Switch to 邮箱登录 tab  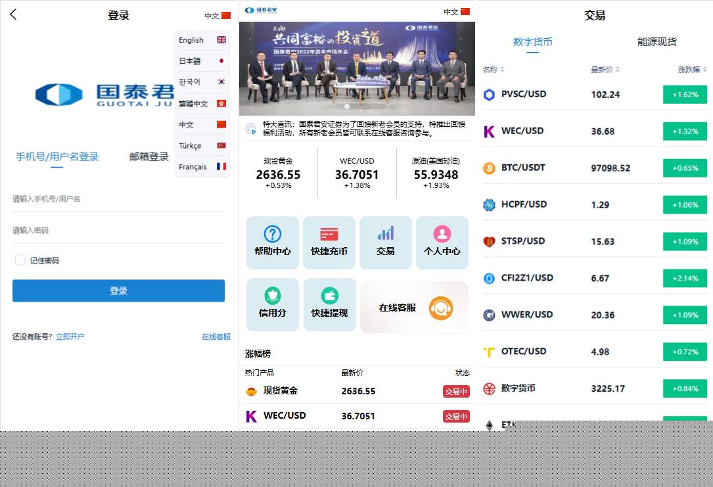point(149,157)
